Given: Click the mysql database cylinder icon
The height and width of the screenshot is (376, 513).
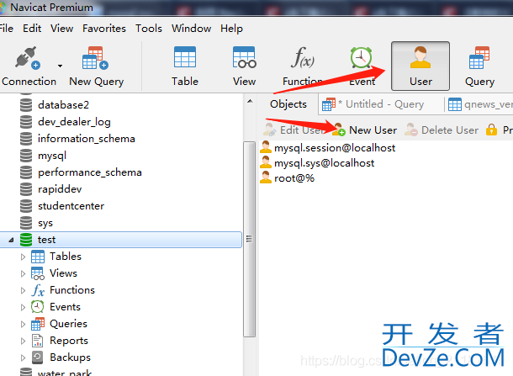Looking at the screenshot, I should (x=26, y=156).
